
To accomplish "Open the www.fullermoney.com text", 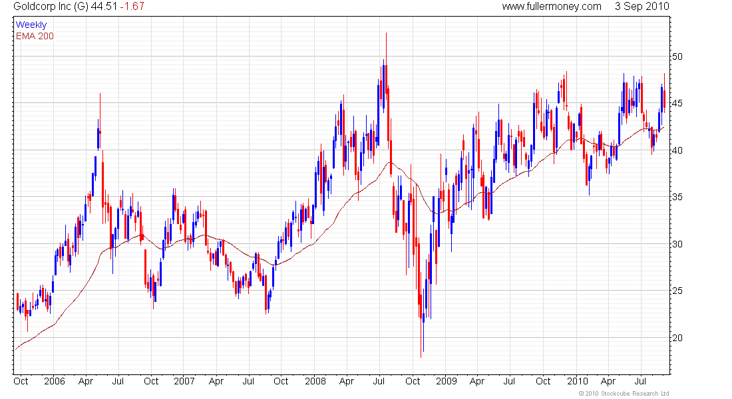I will (x=552, y=7).
